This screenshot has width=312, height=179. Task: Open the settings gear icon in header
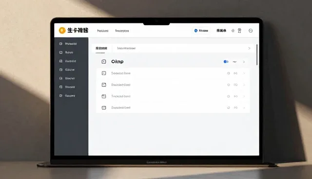click(x=233, y=31)
